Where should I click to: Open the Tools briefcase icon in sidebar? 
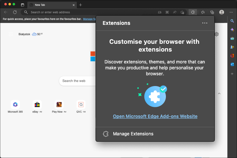(x=232, y=38)
